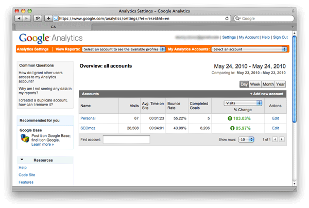Switch date range view to Year
Viewport: 309px width, 208px height.
coord(280,84)
